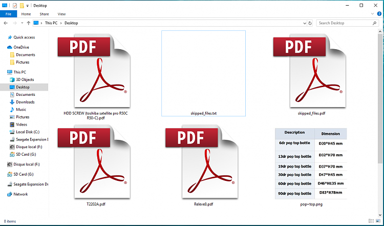Refresh the Desktop folder view

pos(310,23)
